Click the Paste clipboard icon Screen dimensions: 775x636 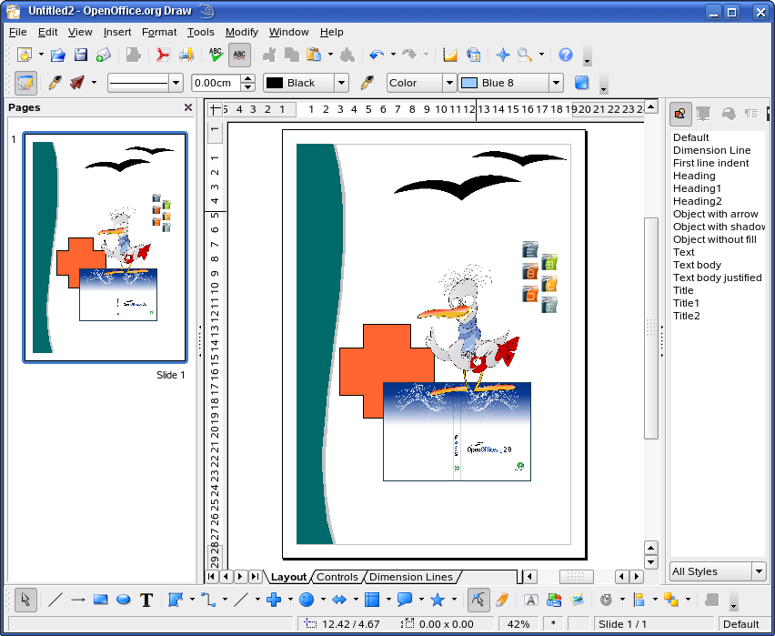(x=314, y=55)
